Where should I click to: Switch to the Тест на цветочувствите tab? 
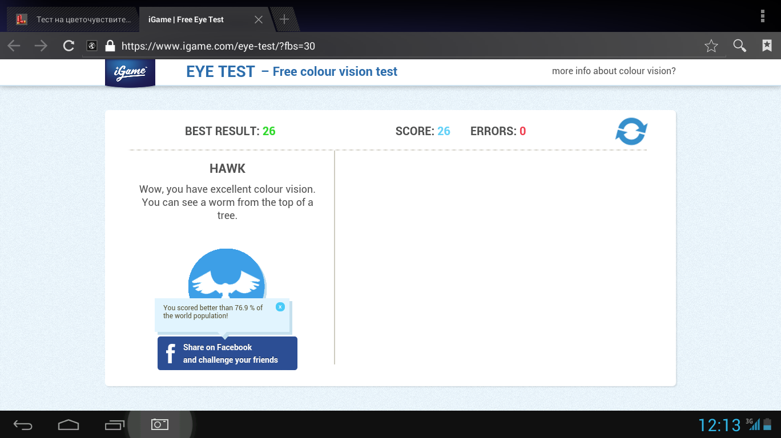(x=74, y=19)
